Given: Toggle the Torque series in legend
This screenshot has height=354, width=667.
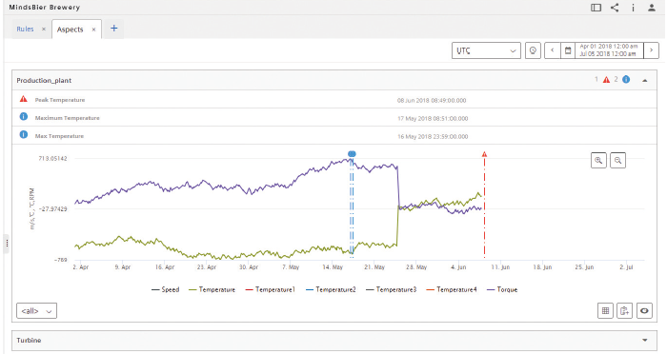Looking at the screenshot, I should [x=502, y=289].
